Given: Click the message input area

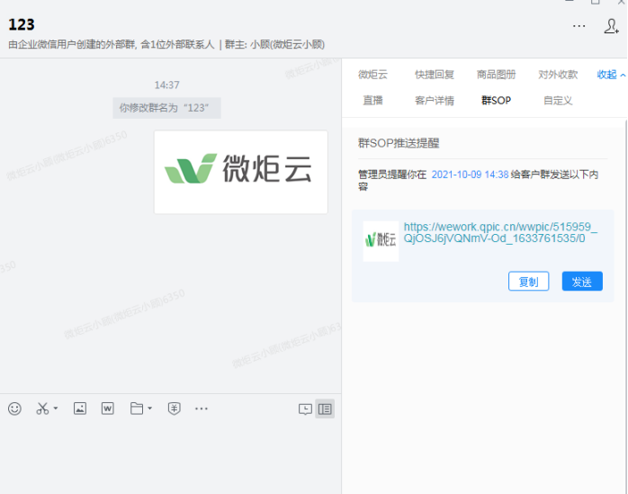Looking at the screenshot, I should point(171,457).
